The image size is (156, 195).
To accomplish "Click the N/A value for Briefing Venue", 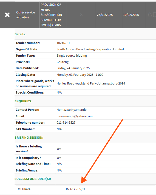I will point(59,170).
